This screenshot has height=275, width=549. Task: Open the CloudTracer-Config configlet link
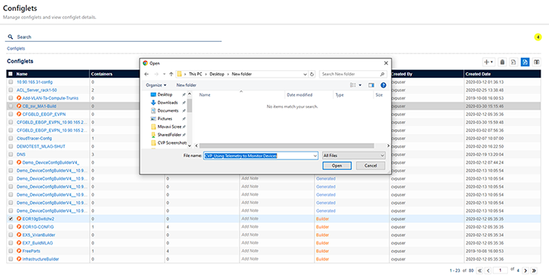pos(34,138)
